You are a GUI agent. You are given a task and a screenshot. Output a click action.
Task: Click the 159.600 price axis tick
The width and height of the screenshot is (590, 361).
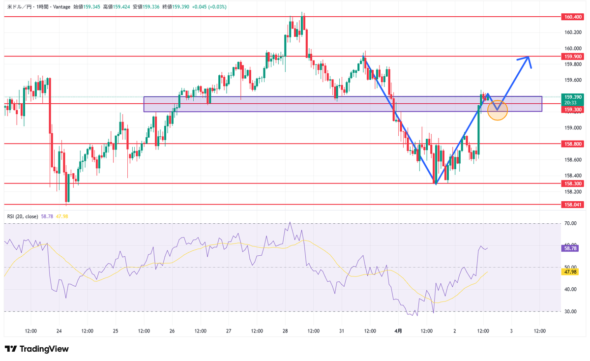coord(573,80)
